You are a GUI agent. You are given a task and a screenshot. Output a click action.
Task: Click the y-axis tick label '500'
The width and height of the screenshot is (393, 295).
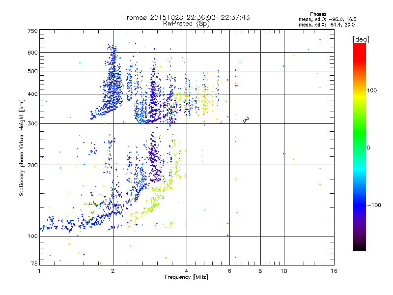(x=32, y=71)
